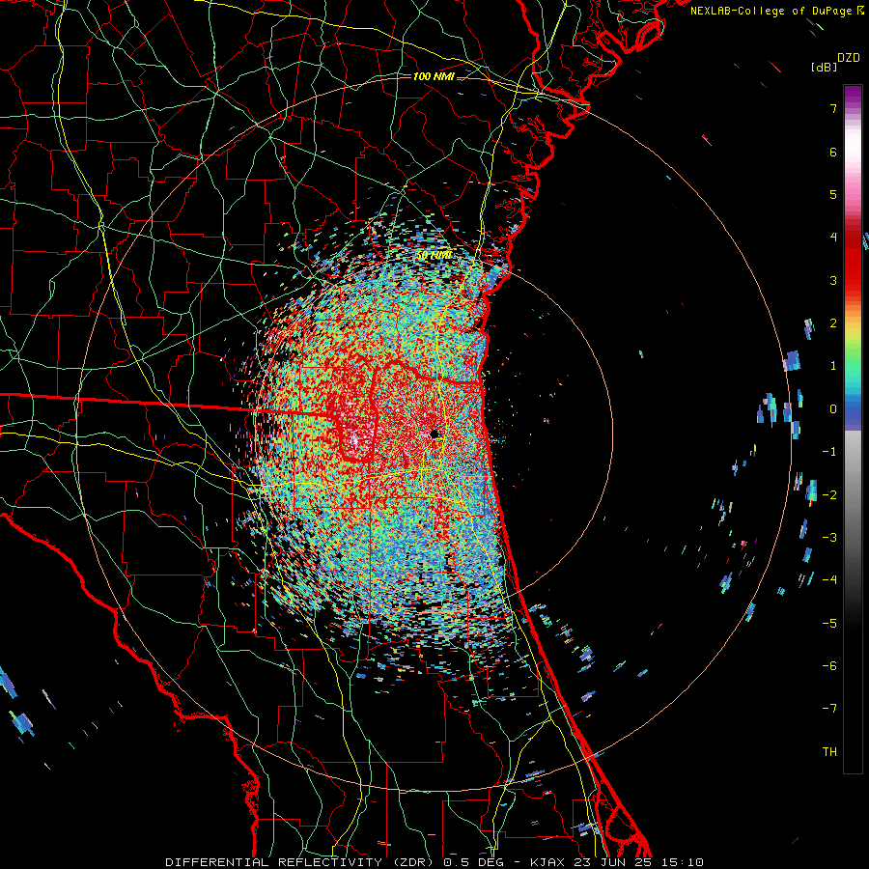
Task: Click the 3 value on the color scale
Action: 833,280
